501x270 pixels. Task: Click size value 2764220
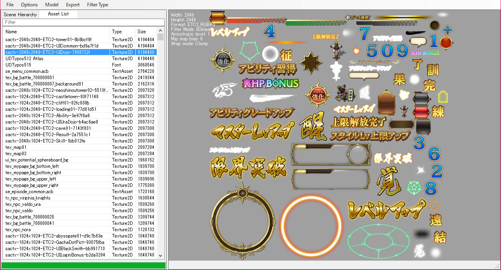point(146,71)
